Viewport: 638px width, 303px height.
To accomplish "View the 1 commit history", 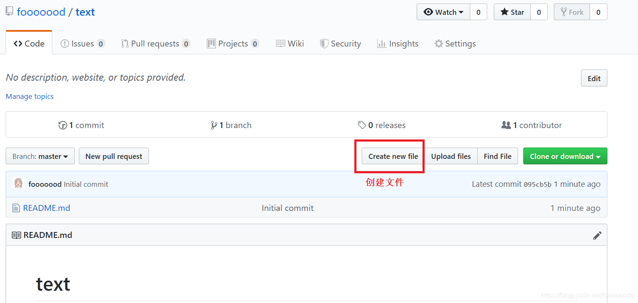I will 81,125.
